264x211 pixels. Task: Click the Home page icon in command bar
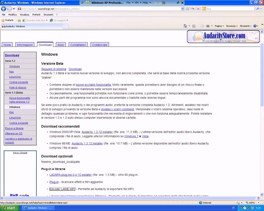(185, 26)
